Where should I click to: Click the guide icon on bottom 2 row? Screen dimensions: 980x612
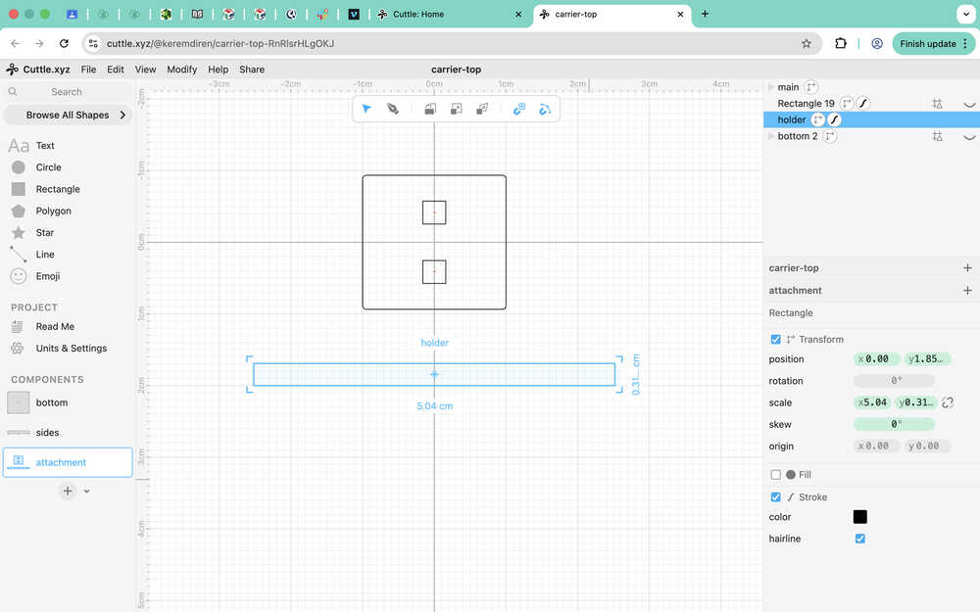click(937, 136)
